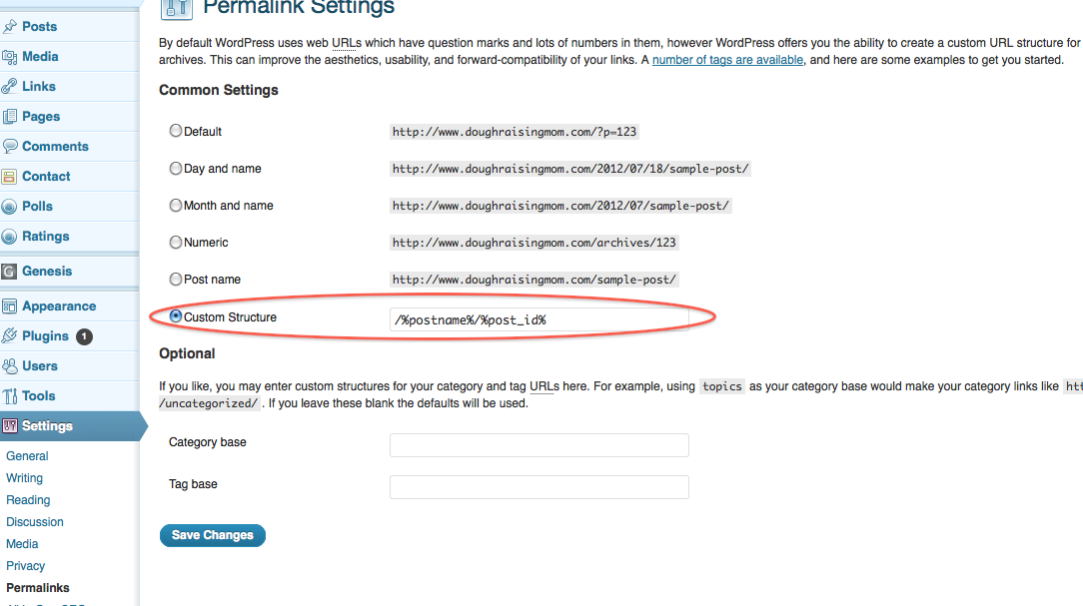Click the Tag base input field
This screenshot has width=1083, height=606.
click(540, 487)
